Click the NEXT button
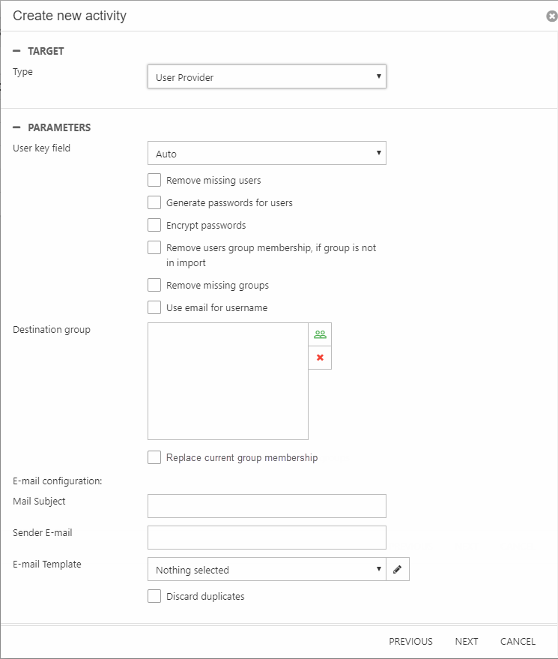 (466, 641)
